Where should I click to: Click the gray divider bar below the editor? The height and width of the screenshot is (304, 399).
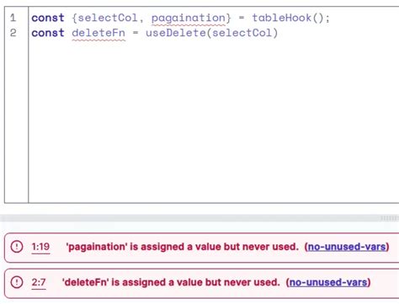coord(199,218)
